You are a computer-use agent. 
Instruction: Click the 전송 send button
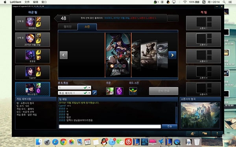pyautogui.click(x=170, y=127)
